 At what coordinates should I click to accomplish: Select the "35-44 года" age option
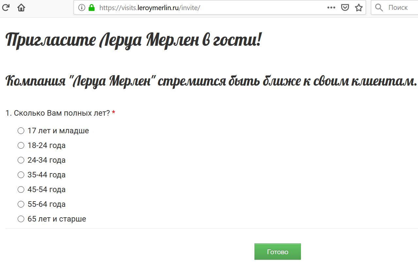21,175
